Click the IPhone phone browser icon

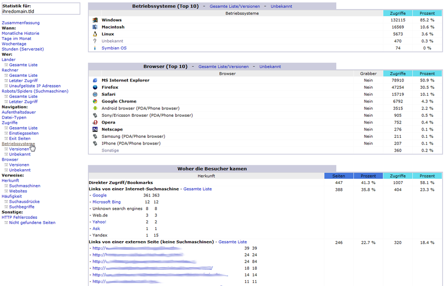[95, 143]
